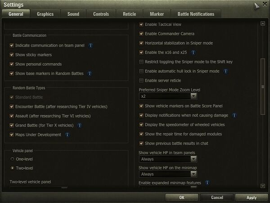Click the vertical scrollbar thumb

(263, 86)
